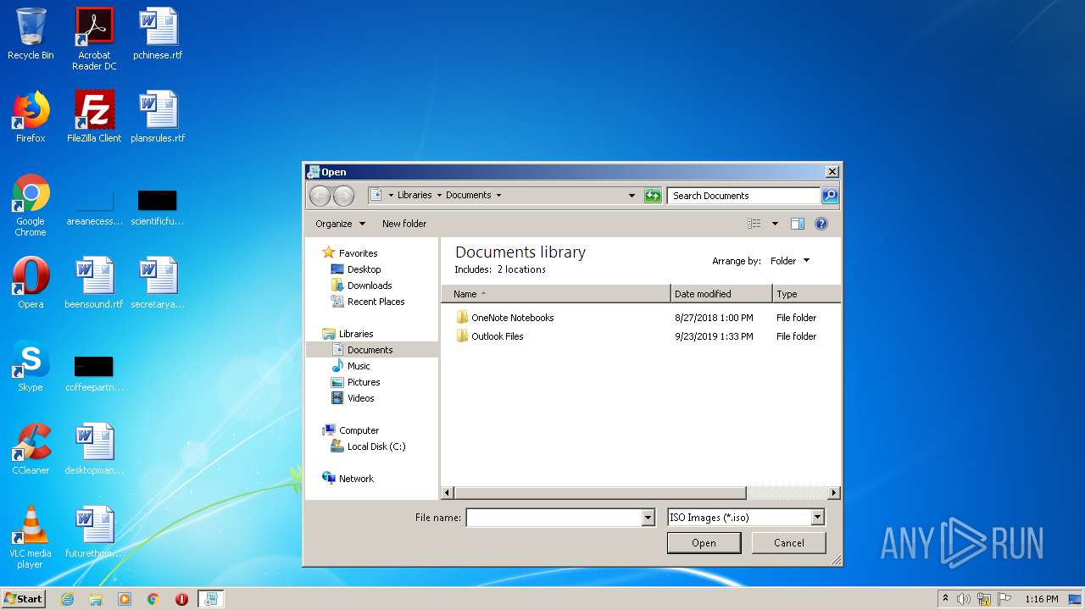This screenshot has width=1085, height=610.
Task: Select plansrules.rtf desktop file
Action: pos(158,117)
